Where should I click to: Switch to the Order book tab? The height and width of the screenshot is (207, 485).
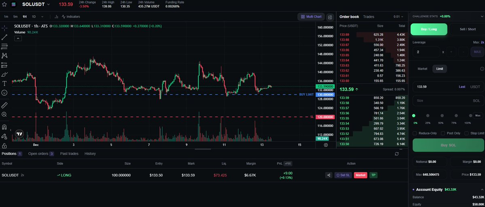(x=349, y=17)
